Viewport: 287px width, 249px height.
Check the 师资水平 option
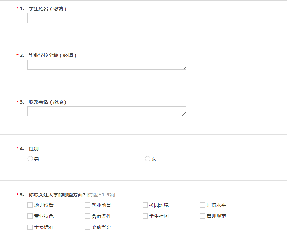203,205
